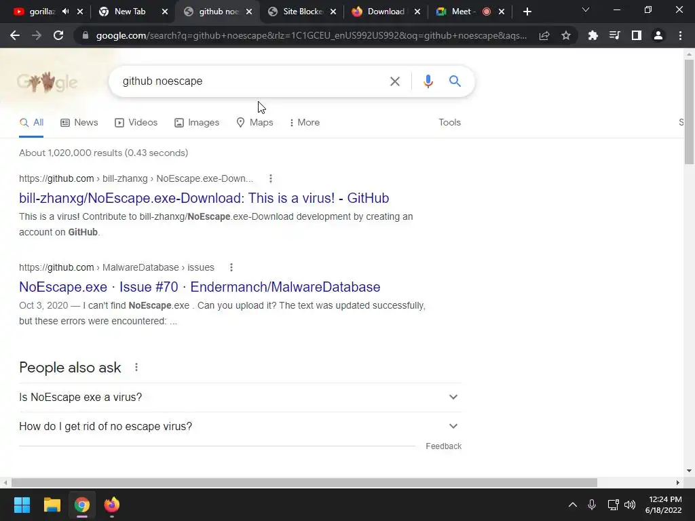Viewport: 695px width, 521px height.
Task: Click the vertical scrollbar thumb
Action: [x=689, y=112]
